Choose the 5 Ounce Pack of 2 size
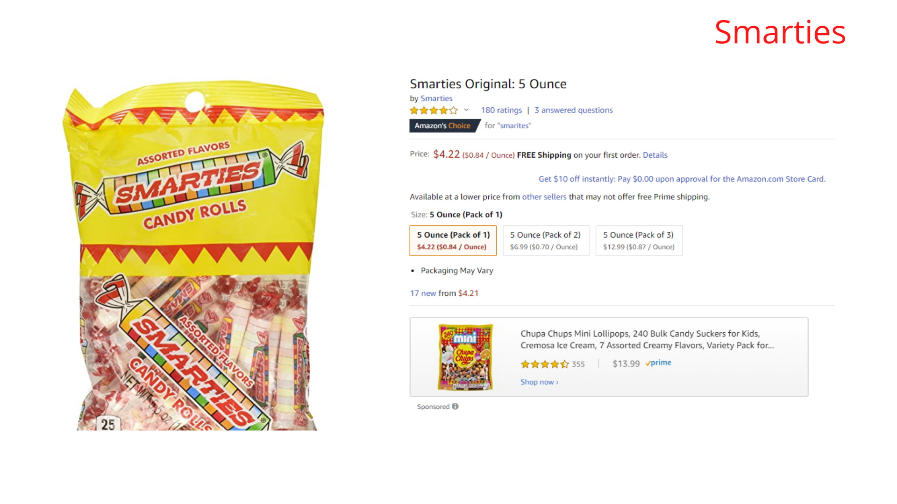Image resolution: width=897 pixels, height=504 pixels. [x=546, y=240]
